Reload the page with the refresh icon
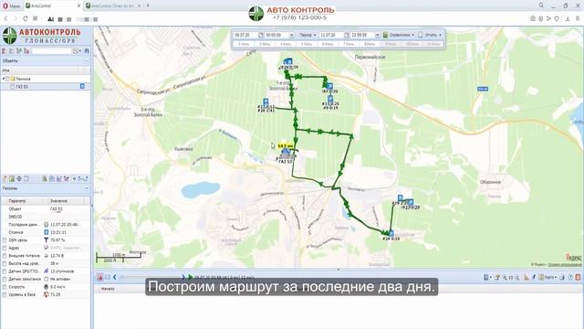584x329 pixels. 25,18
